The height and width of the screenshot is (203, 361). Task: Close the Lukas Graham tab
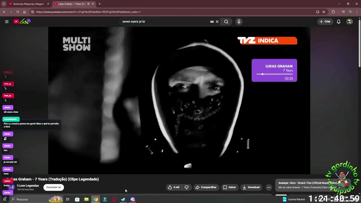(x=93, y=4)
